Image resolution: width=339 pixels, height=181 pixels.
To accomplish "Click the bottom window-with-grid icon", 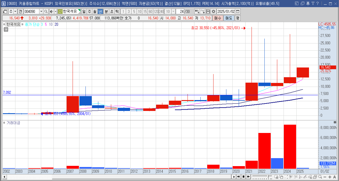I will [x=276, y=177].
